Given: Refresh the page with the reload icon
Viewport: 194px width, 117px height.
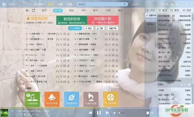Looking at the screenshot, I should point(34,10).
